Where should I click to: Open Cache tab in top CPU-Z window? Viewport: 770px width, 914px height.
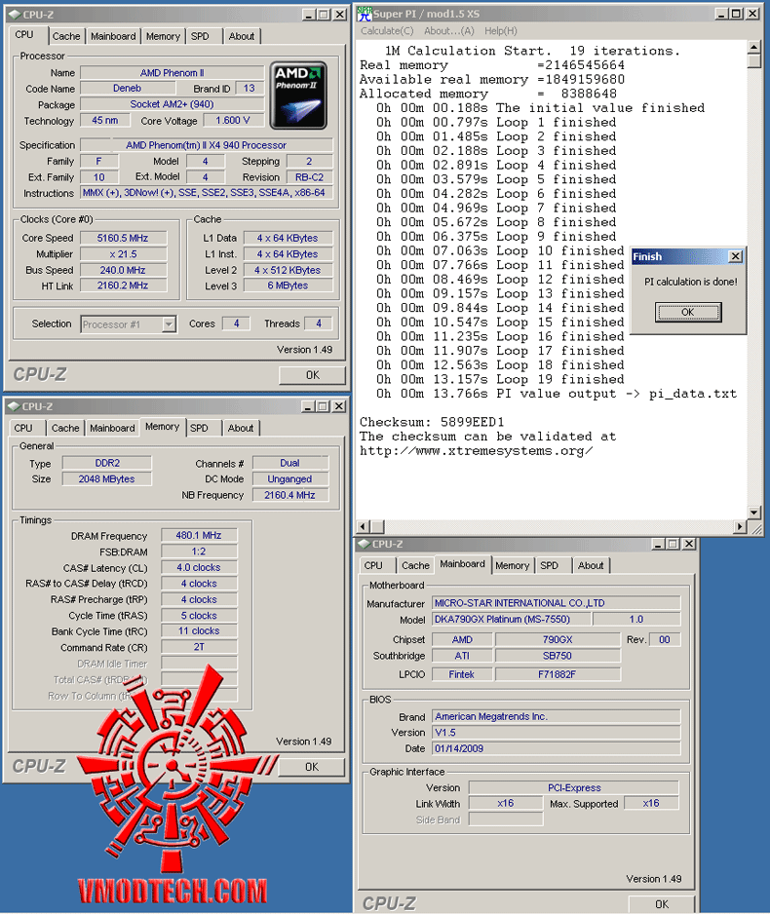(66, 36)
